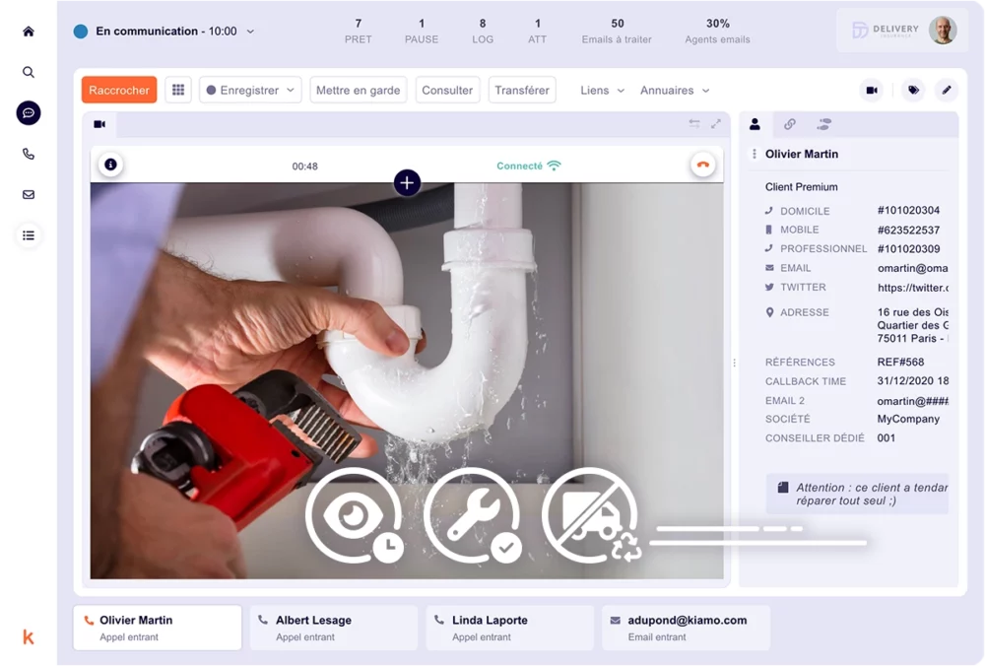Select the Linda Laporte call card
The image size is (985, 666).
509,628
